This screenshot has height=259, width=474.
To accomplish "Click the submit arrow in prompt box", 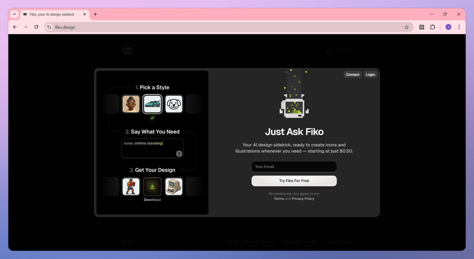I will (x=179, y=154).
